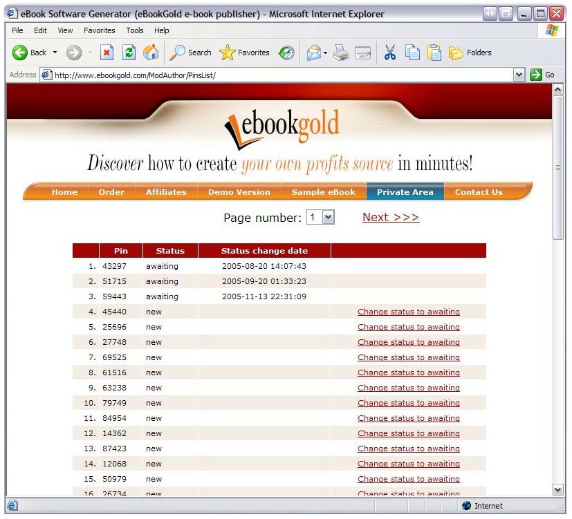Click the Back arrow button
The height and width of the screenshot is (519, 572).
pos(29,53)
